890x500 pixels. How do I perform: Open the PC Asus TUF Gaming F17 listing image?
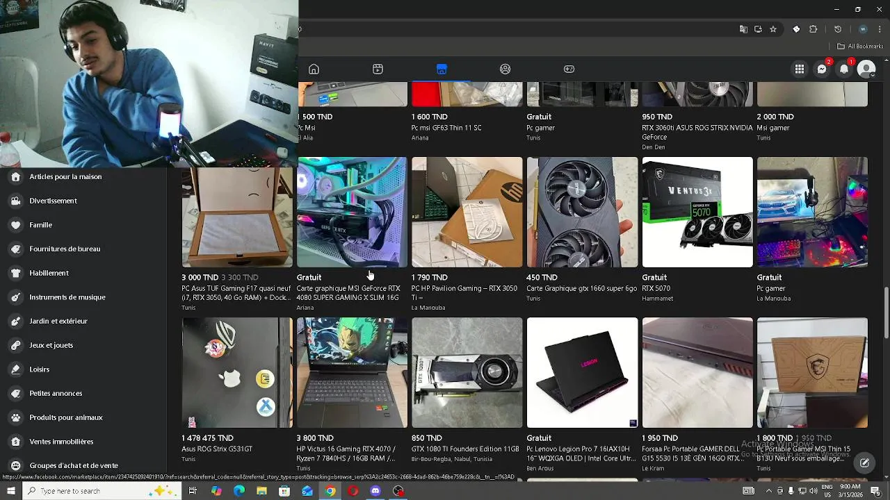[237, 217]
